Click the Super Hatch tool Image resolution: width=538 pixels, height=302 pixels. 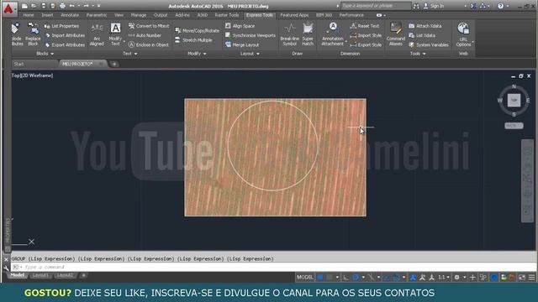click(x=308, y=34)
